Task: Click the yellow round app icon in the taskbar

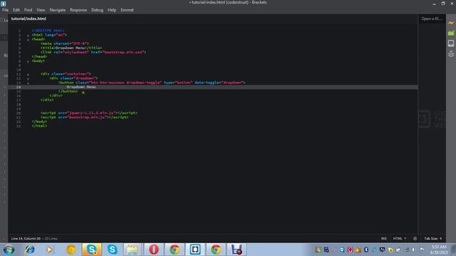Action: pos(71,250)
